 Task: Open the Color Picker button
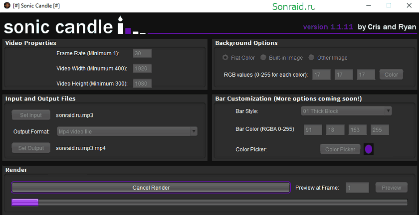pos(340,149)
